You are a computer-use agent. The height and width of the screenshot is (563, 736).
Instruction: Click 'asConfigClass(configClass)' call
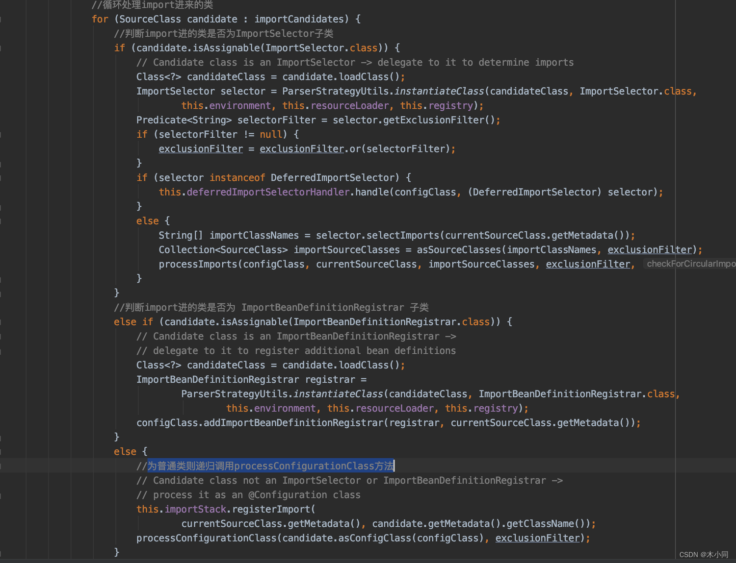click(x=411, y=538)
